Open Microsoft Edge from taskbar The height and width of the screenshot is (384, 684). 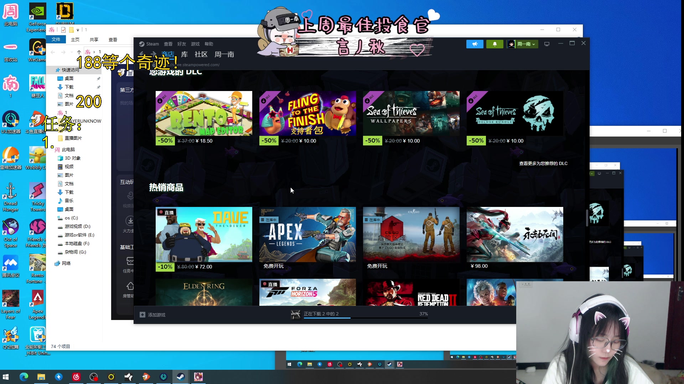(24, 377)
